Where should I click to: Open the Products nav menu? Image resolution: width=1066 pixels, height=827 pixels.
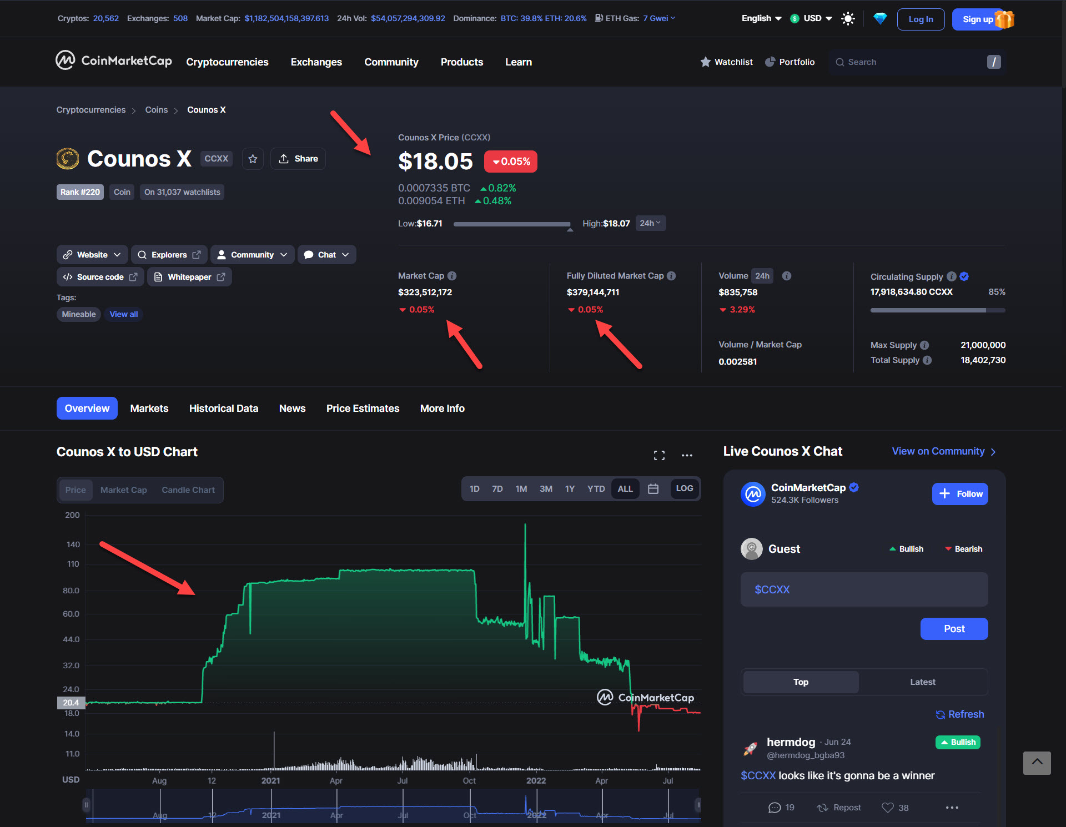[462, 62]
